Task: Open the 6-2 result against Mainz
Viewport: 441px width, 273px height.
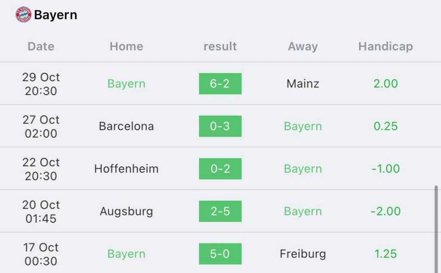Action: tap(220, 84)
